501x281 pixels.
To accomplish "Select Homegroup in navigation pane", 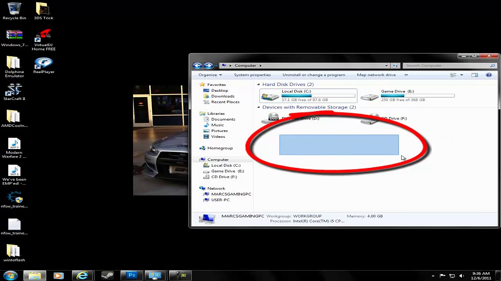I will (x=220, y=148).
